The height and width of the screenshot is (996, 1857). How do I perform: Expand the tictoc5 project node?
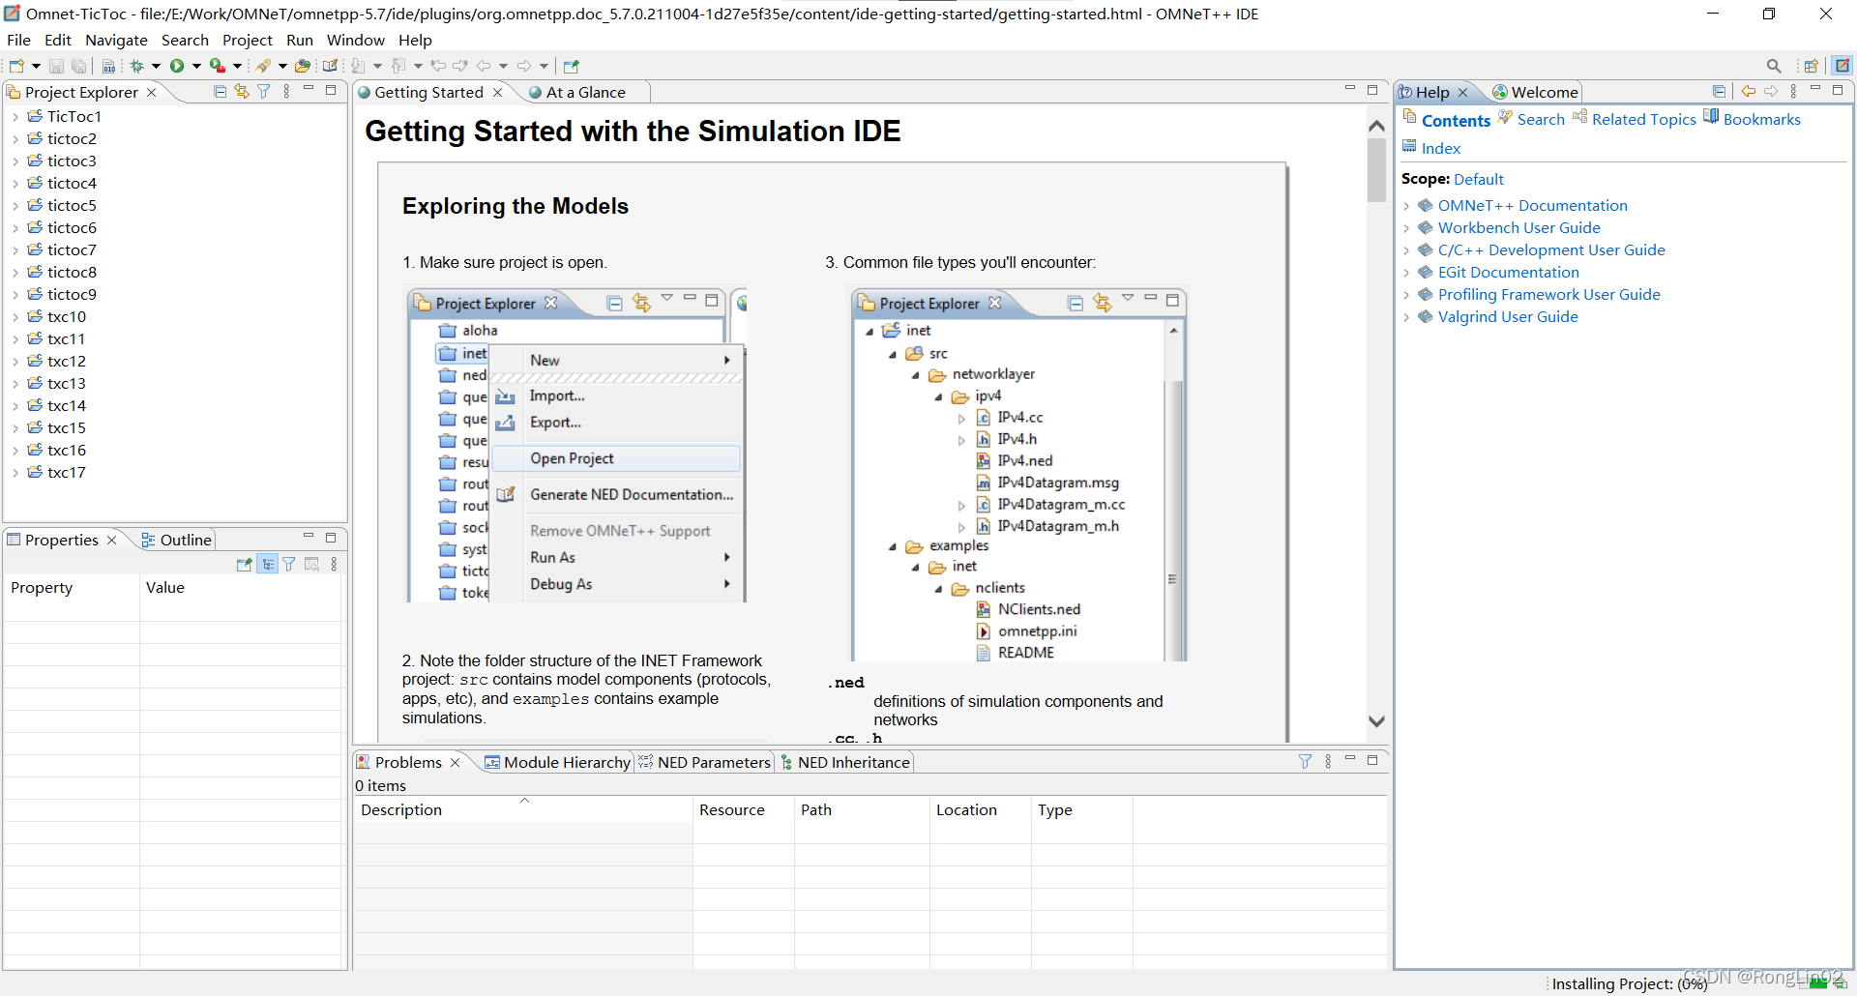(15, 205)
